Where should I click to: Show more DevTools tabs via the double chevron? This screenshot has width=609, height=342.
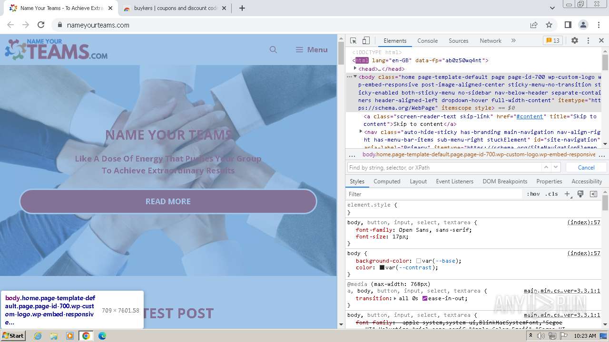tap(513, 41)
